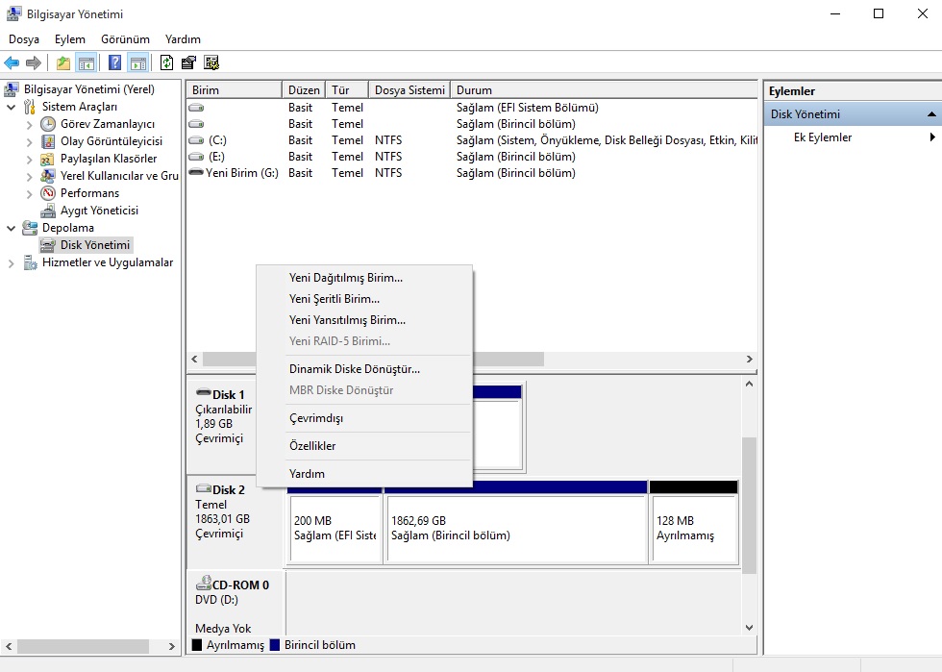
Task: Click the blue Help question-mark icon
Action: tap(114, 62)
